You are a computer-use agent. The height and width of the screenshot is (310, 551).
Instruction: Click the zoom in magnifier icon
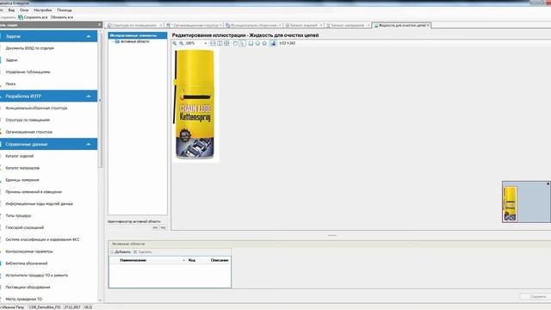coord(174,43)
